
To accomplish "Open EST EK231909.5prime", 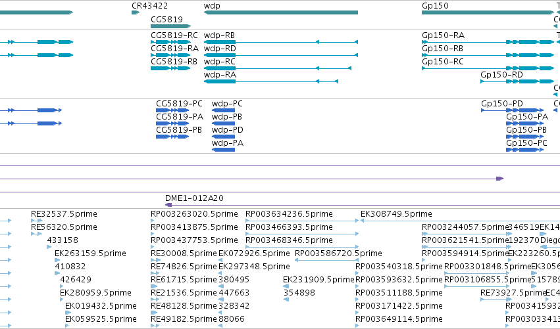I will point(318,280).
